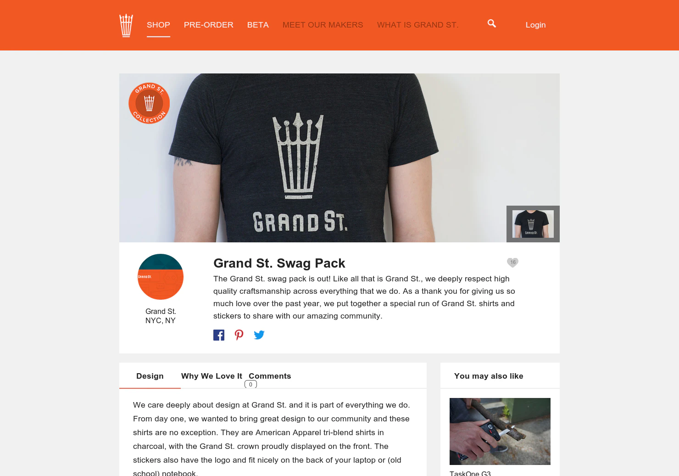This screenshot has height=476, width=679.
Task: Open the Comments tab
Action: pyautogui.click(x=270, y=376)
